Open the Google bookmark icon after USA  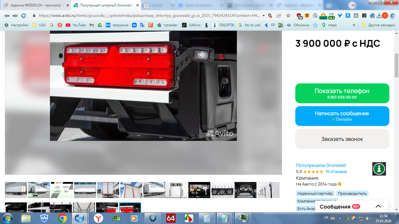pyautogui.click(x=52, y=25)
